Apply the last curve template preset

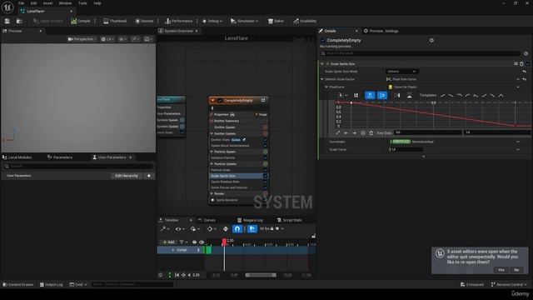pos(501,96)
